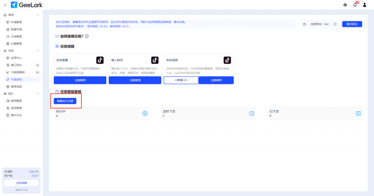Open the dropdown icon in 已下发 card
374x196 pixels.
pos(358,113)
